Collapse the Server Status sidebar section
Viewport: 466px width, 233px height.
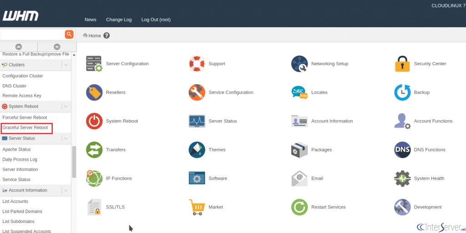[x=66, y=138]
